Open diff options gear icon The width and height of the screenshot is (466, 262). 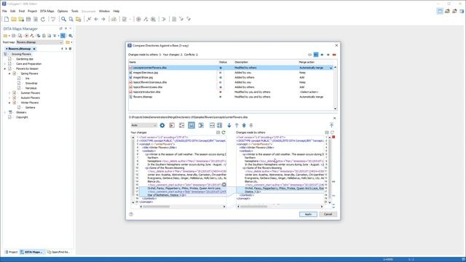162,125
